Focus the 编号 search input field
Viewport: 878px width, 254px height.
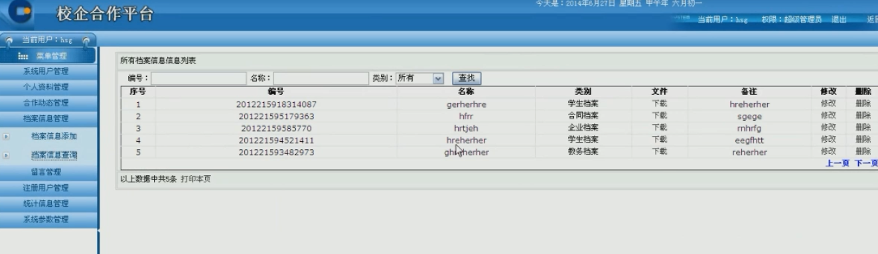click(198, 78)
